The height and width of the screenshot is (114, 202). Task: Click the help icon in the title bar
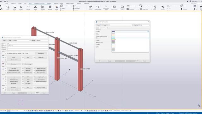click(187, 1)
